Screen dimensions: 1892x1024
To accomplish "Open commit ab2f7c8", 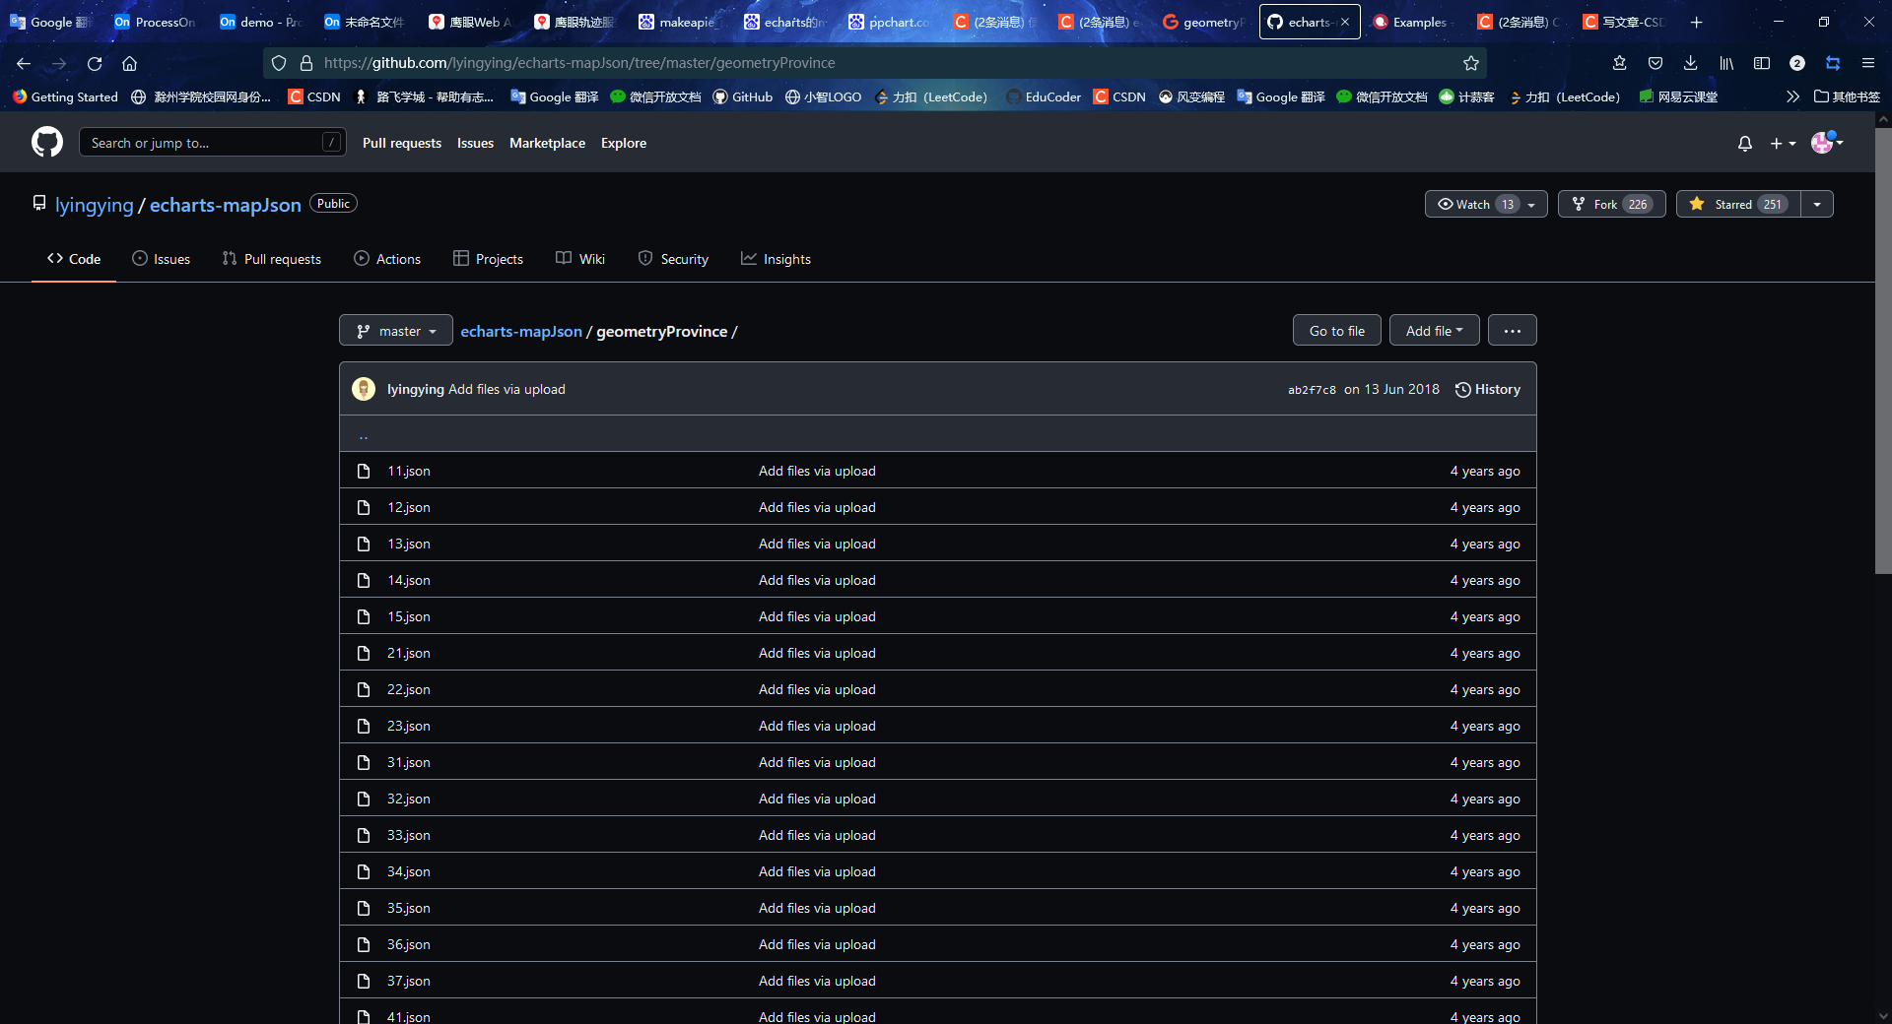I will 1312,390.
